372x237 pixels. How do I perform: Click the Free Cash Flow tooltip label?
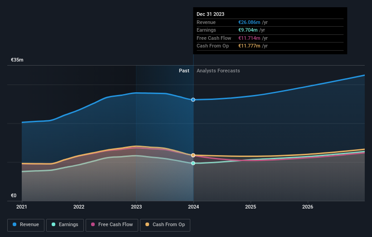pos(214,38)
